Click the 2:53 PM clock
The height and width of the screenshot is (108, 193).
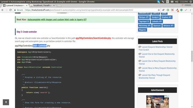click(184, 1)
